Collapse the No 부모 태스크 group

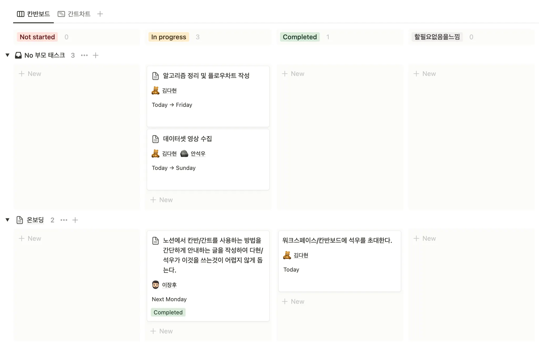pyautogui.click(x=8, y=55)
